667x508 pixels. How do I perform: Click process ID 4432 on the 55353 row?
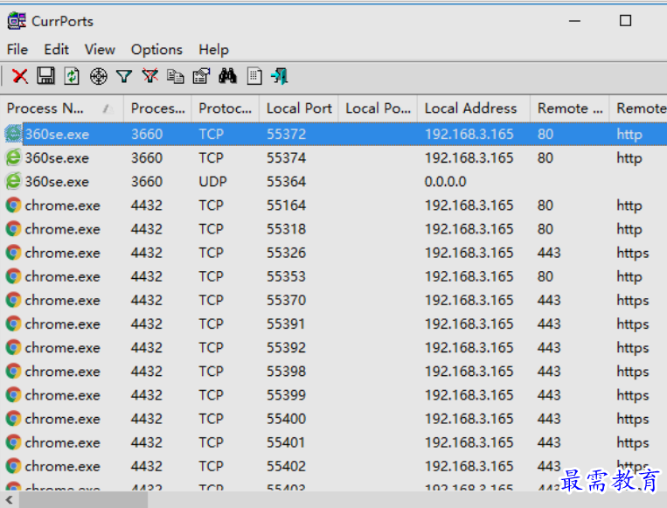point(146,276)
